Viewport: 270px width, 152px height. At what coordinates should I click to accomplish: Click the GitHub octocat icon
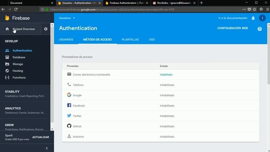coord(69,126)
